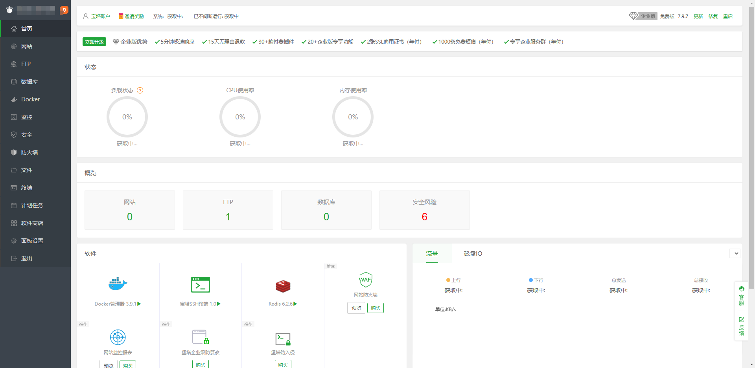Open the 文件 file manager

click(26, 170)
